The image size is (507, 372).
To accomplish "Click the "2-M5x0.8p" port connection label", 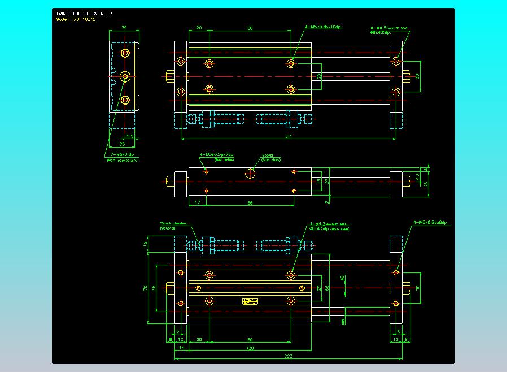I will point(121,154).
